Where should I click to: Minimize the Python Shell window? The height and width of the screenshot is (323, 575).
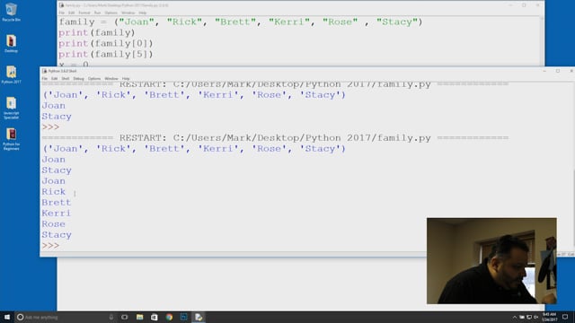[x=544, y=71]
